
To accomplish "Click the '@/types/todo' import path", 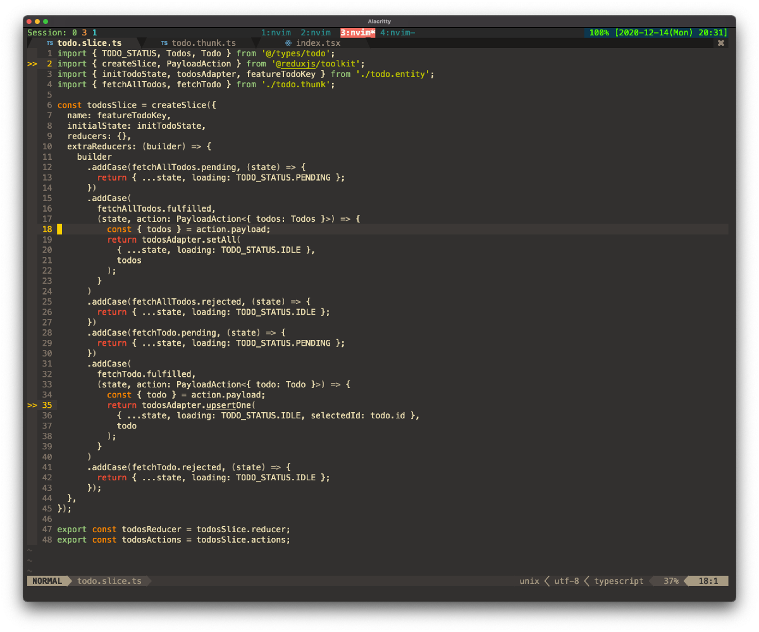I will click(x=295, y=54).
